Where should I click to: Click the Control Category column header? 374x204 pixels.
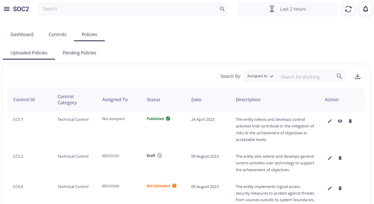(x=67, y=99)
